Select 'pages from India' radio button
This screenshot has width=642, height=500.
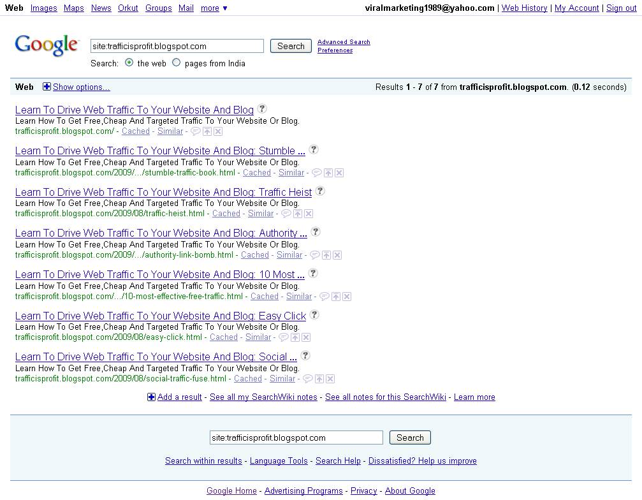tap(176, 62)
